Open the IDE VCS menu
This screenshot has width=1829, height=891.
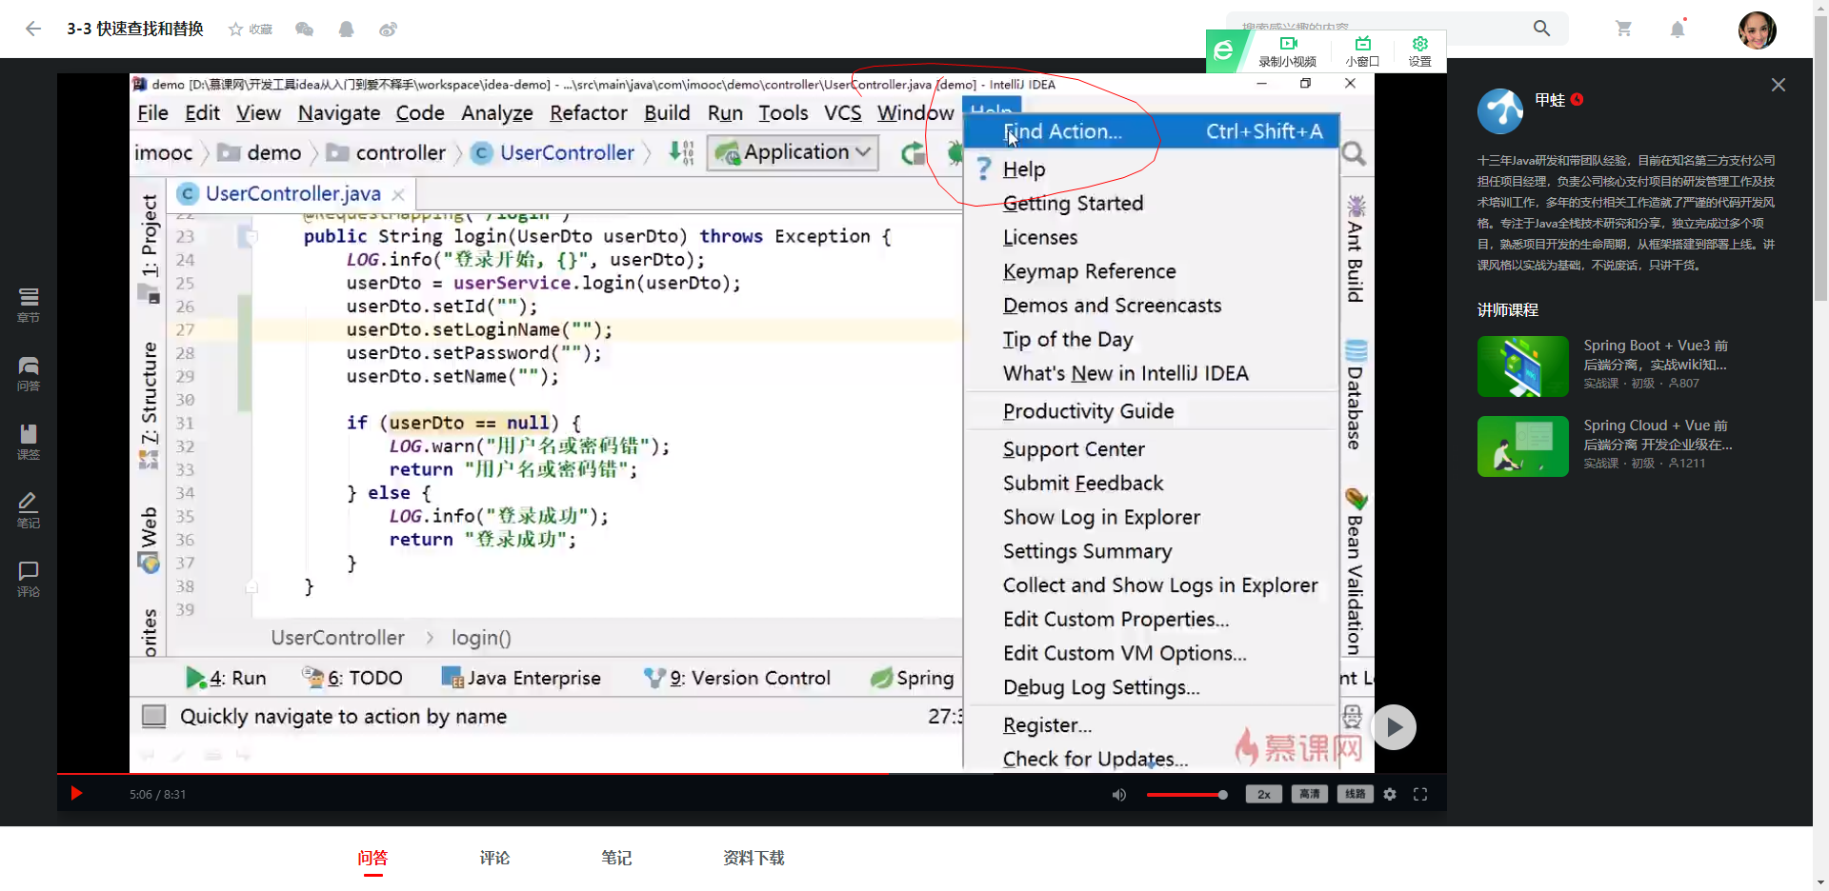click(842, 112)
